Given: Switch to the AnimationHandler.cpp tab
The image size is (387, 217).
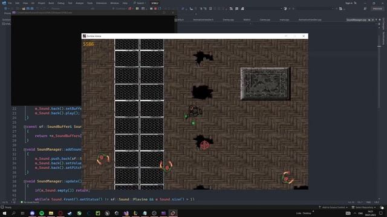Looking at the screenshot, I should tap(310, 20).
